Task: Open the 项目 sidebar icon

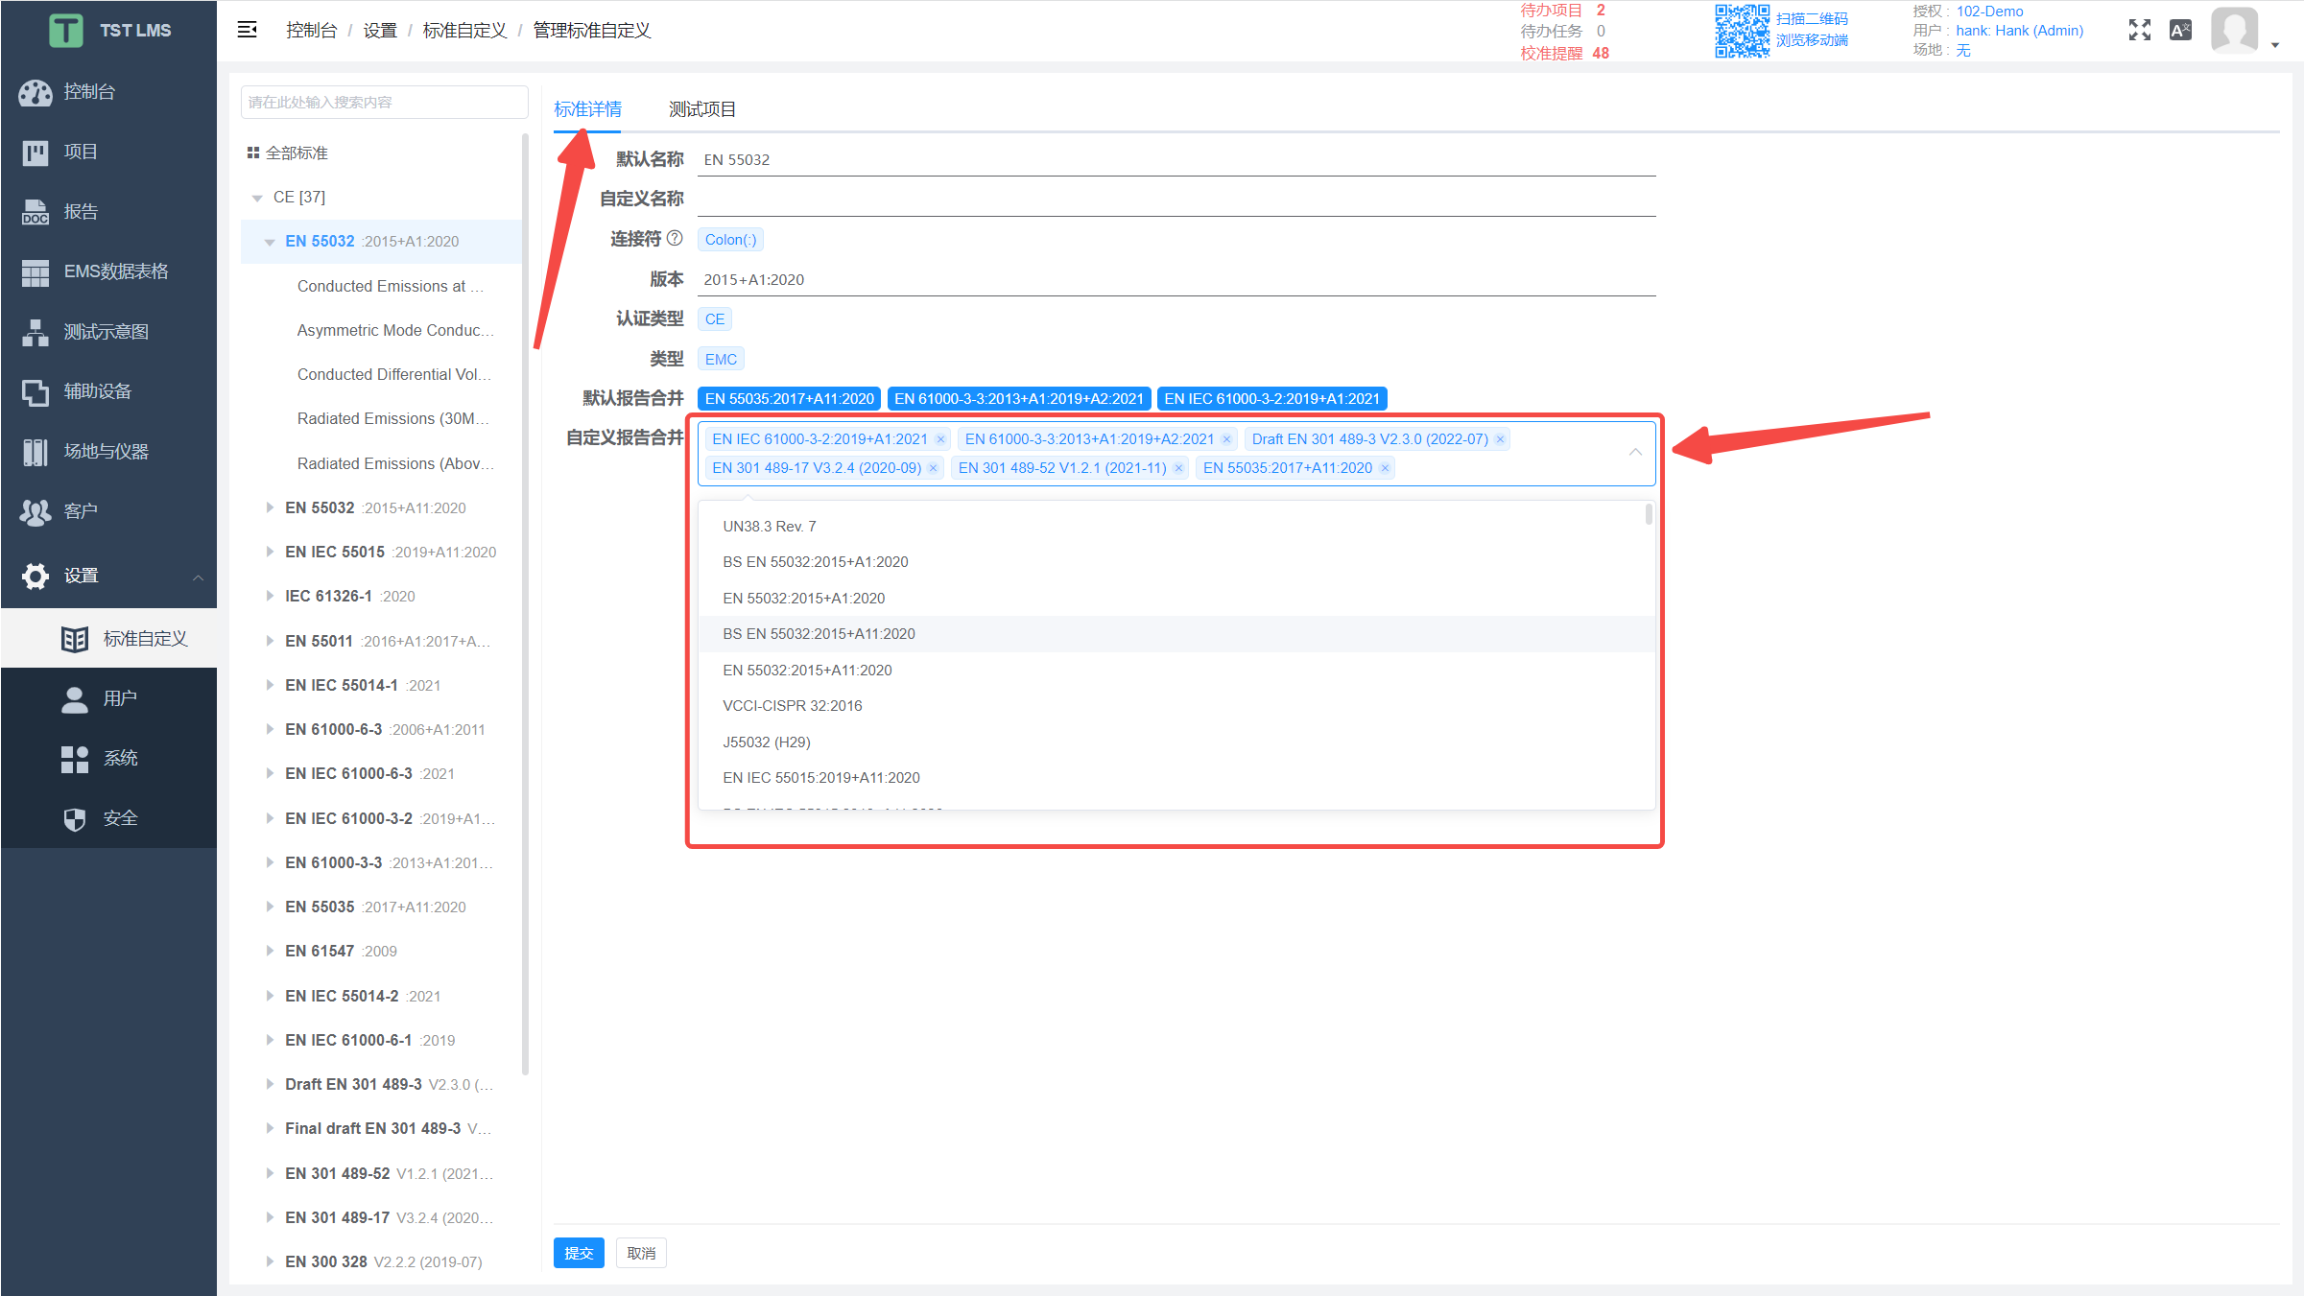Action: 36,152
